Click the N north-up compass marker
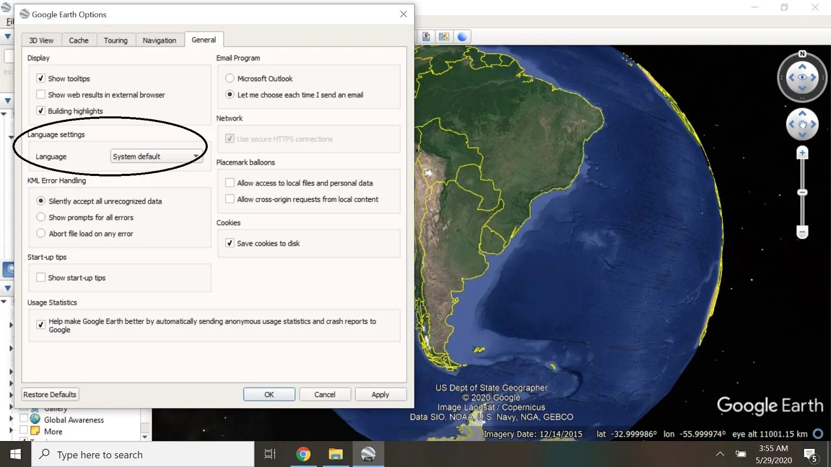 [x=802, y=54]
